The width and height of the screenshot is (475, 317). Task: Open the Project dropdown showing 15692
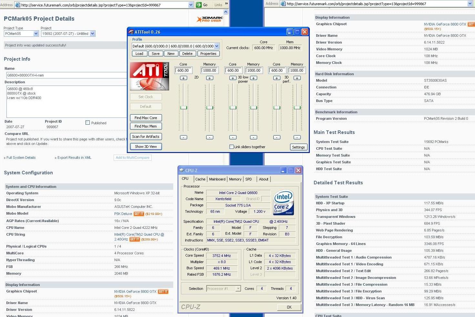point(93,34)
